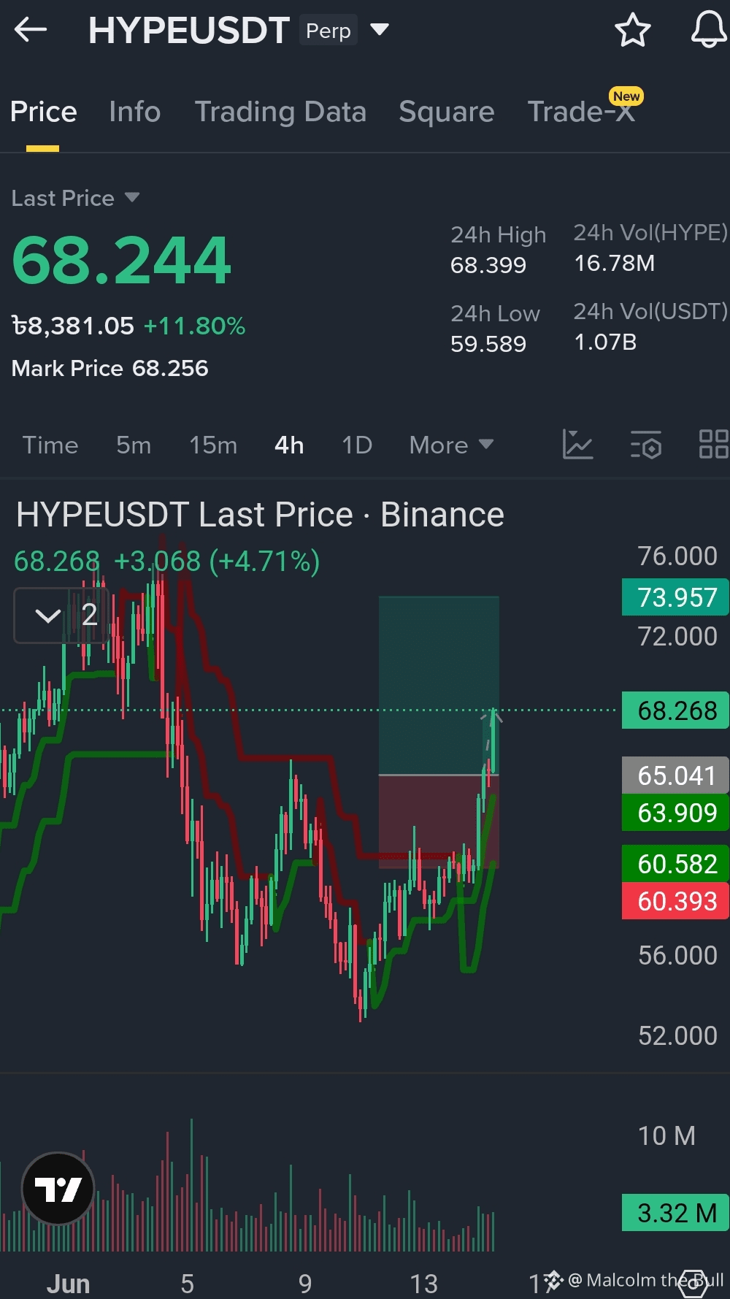Select the 1D chart interval
Image resolution: width=730 pixels, height=1299 pixels.
[357, 445]
